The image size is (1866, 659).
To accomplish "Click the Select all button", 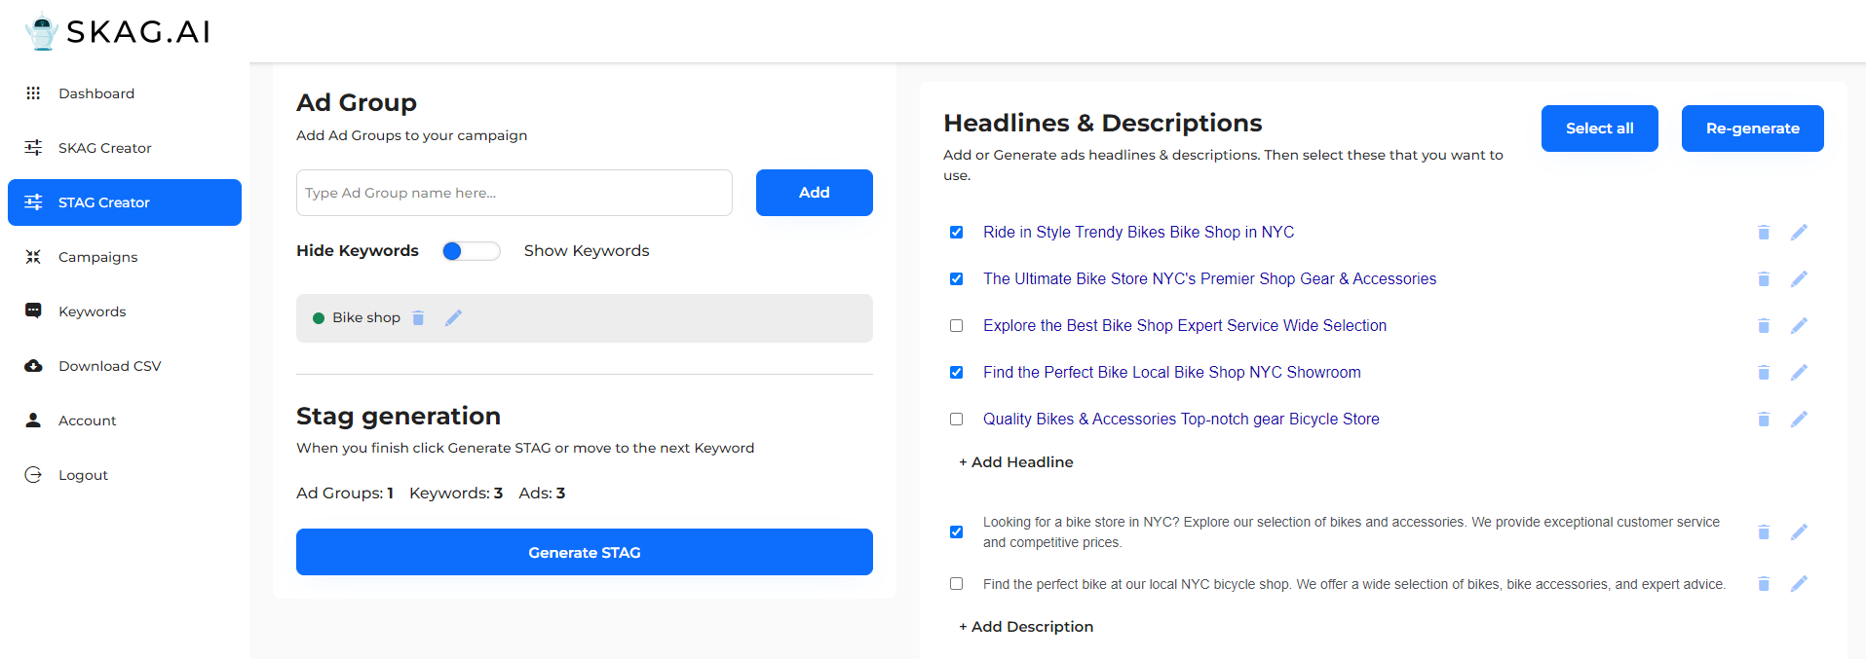I will 1600,128.
